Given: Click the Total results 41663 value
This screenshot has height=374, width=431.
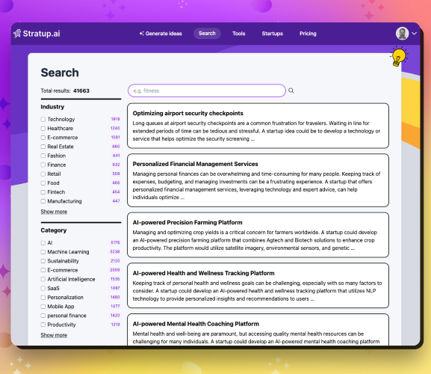Looking at the screenshot, I should [x=81, y=91].
